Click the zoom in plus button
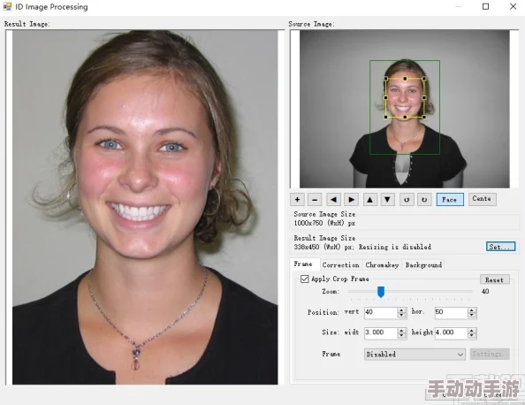525x405 pixels. (x=297, y=200)
